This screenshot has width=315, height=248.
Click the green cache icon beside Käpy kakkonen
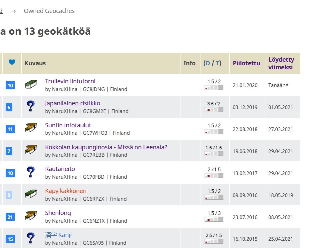[31, 194]
